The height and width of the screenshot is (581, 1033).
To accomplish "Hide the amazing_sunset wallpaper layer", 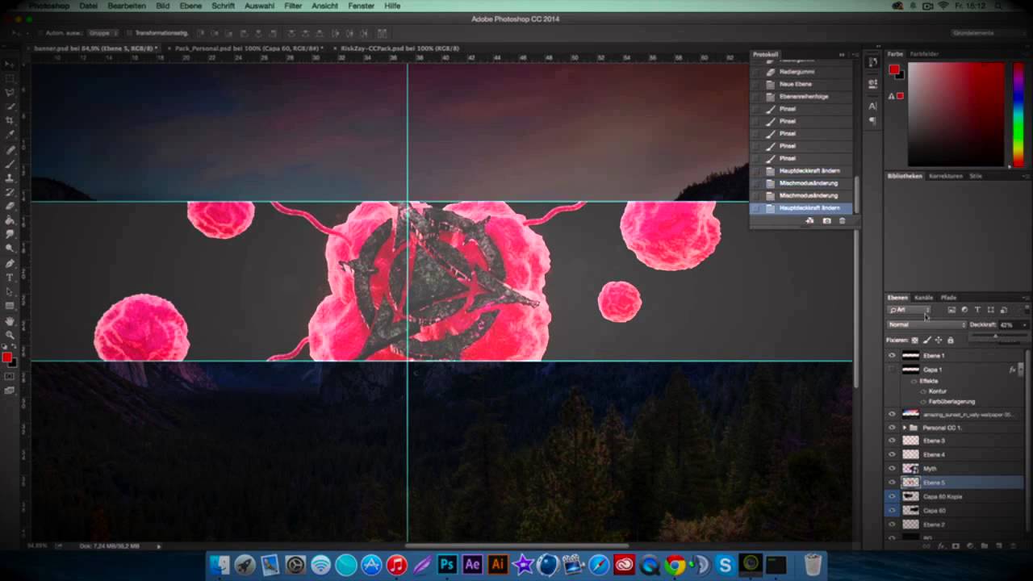I will click(x=892, y=414).
